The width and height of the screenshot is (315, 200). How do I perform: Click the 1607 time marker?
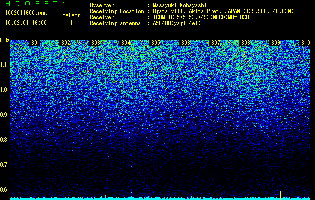pyautogui.click(x=214, y=43)
